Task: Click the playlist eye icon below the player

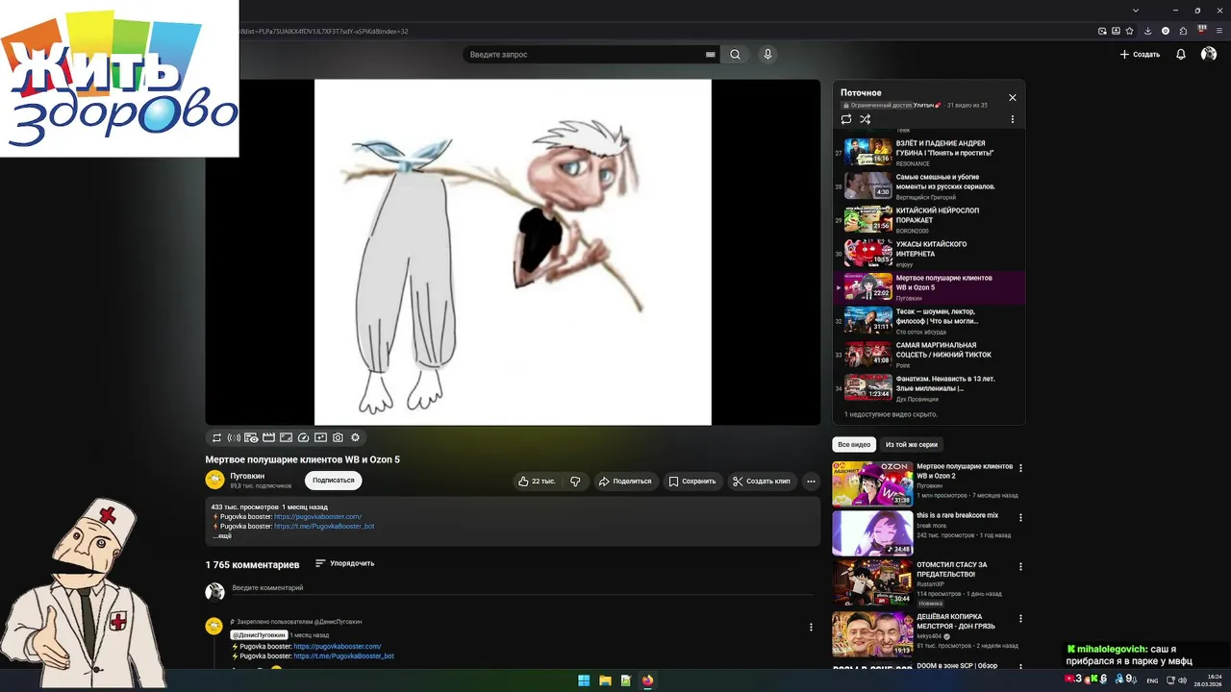Action: click(251, 437)
